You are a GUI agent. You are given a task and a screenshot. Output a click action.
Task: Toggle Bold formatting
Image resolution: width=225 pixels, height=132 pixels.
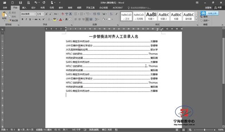[22, 19]
